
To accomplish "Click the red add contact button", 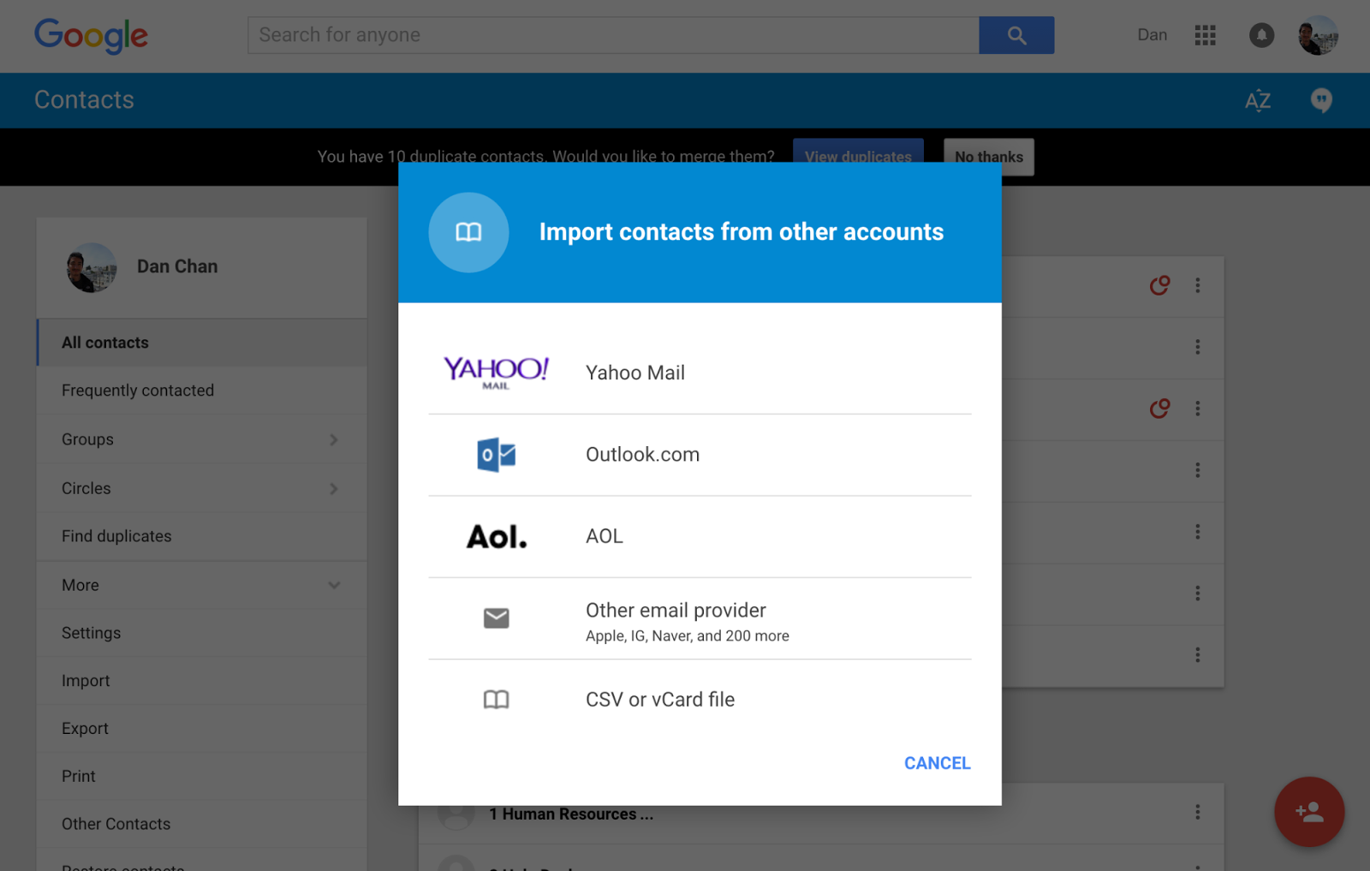I will point(1308,811).
